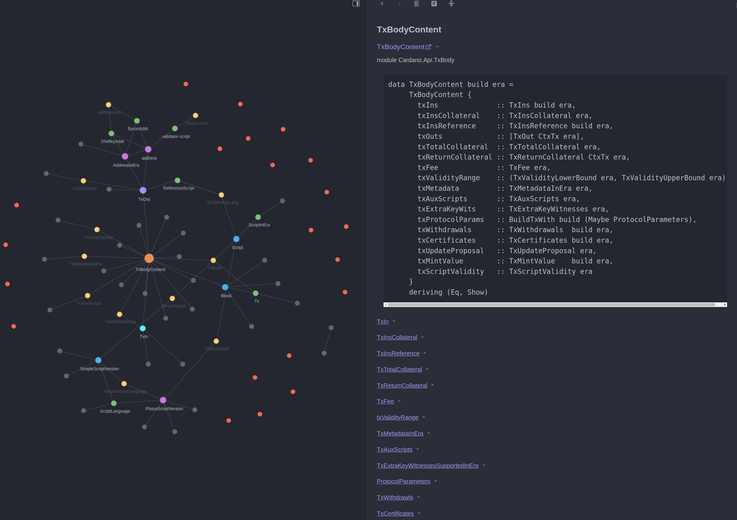737x520 pixels.
Task: Open the TxInsCollateral link
Action: pos(397,338)
